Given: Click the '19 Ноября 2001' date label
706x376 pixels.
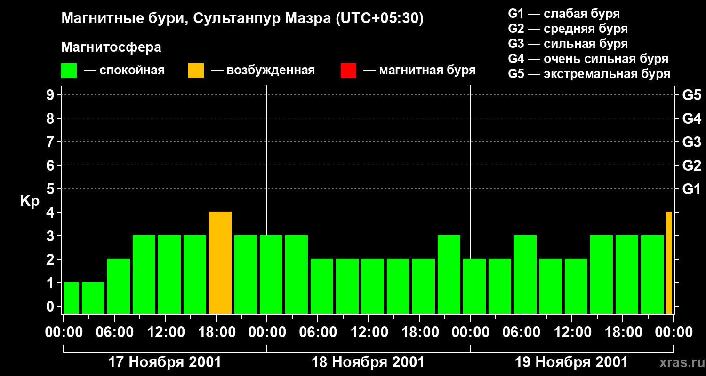Looking at the screenshot, I should pyautogui.click(x=571, y=362).
